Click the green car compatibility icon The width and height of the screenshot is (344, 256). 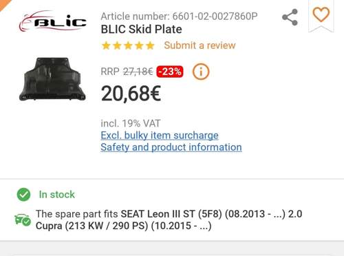pos(23,220)
